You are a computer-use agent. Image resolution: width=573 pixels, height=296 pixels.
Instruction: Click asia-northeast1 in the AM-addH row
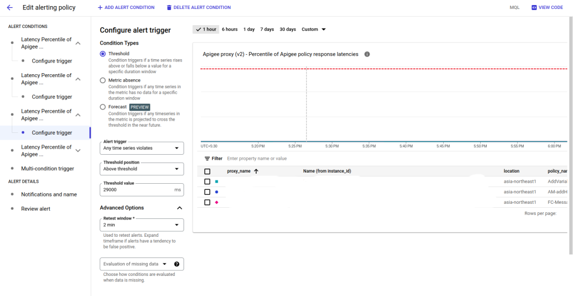coord(520,192)
